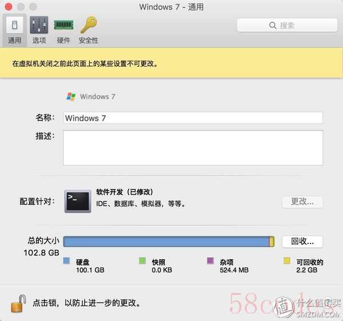The width and height of the screenshot is (343, 321).
Task: Open the 安全性 Security key icon
Action: point(89,25)
